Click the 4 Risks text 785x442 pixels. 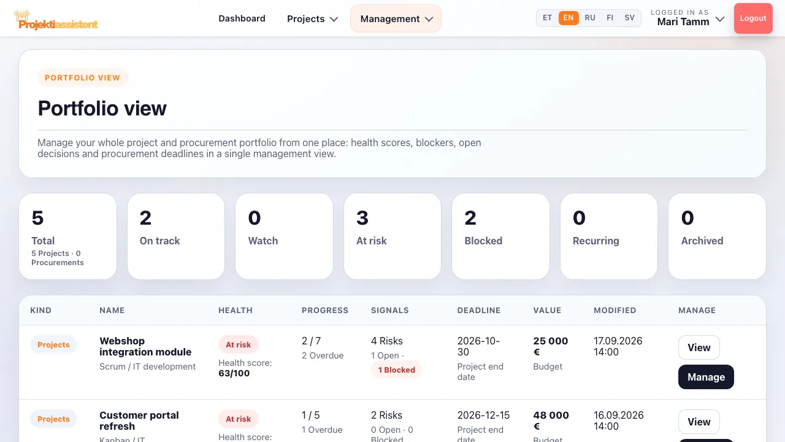387,341
